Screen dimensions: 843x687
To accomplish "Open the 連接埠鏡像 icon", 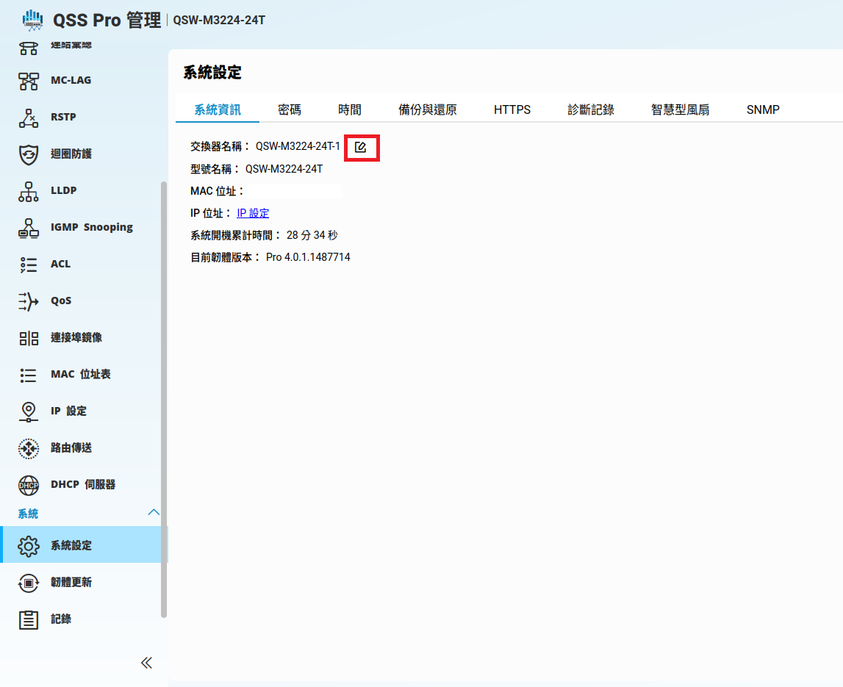I will pos(29,338).
